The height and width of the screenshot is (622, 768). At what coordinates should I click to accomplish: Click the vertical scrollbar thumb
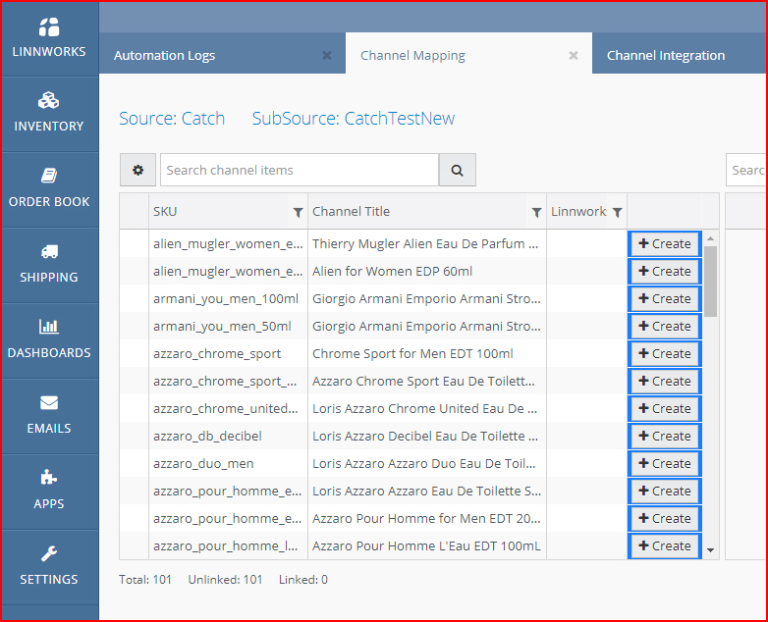coord(710,282)
